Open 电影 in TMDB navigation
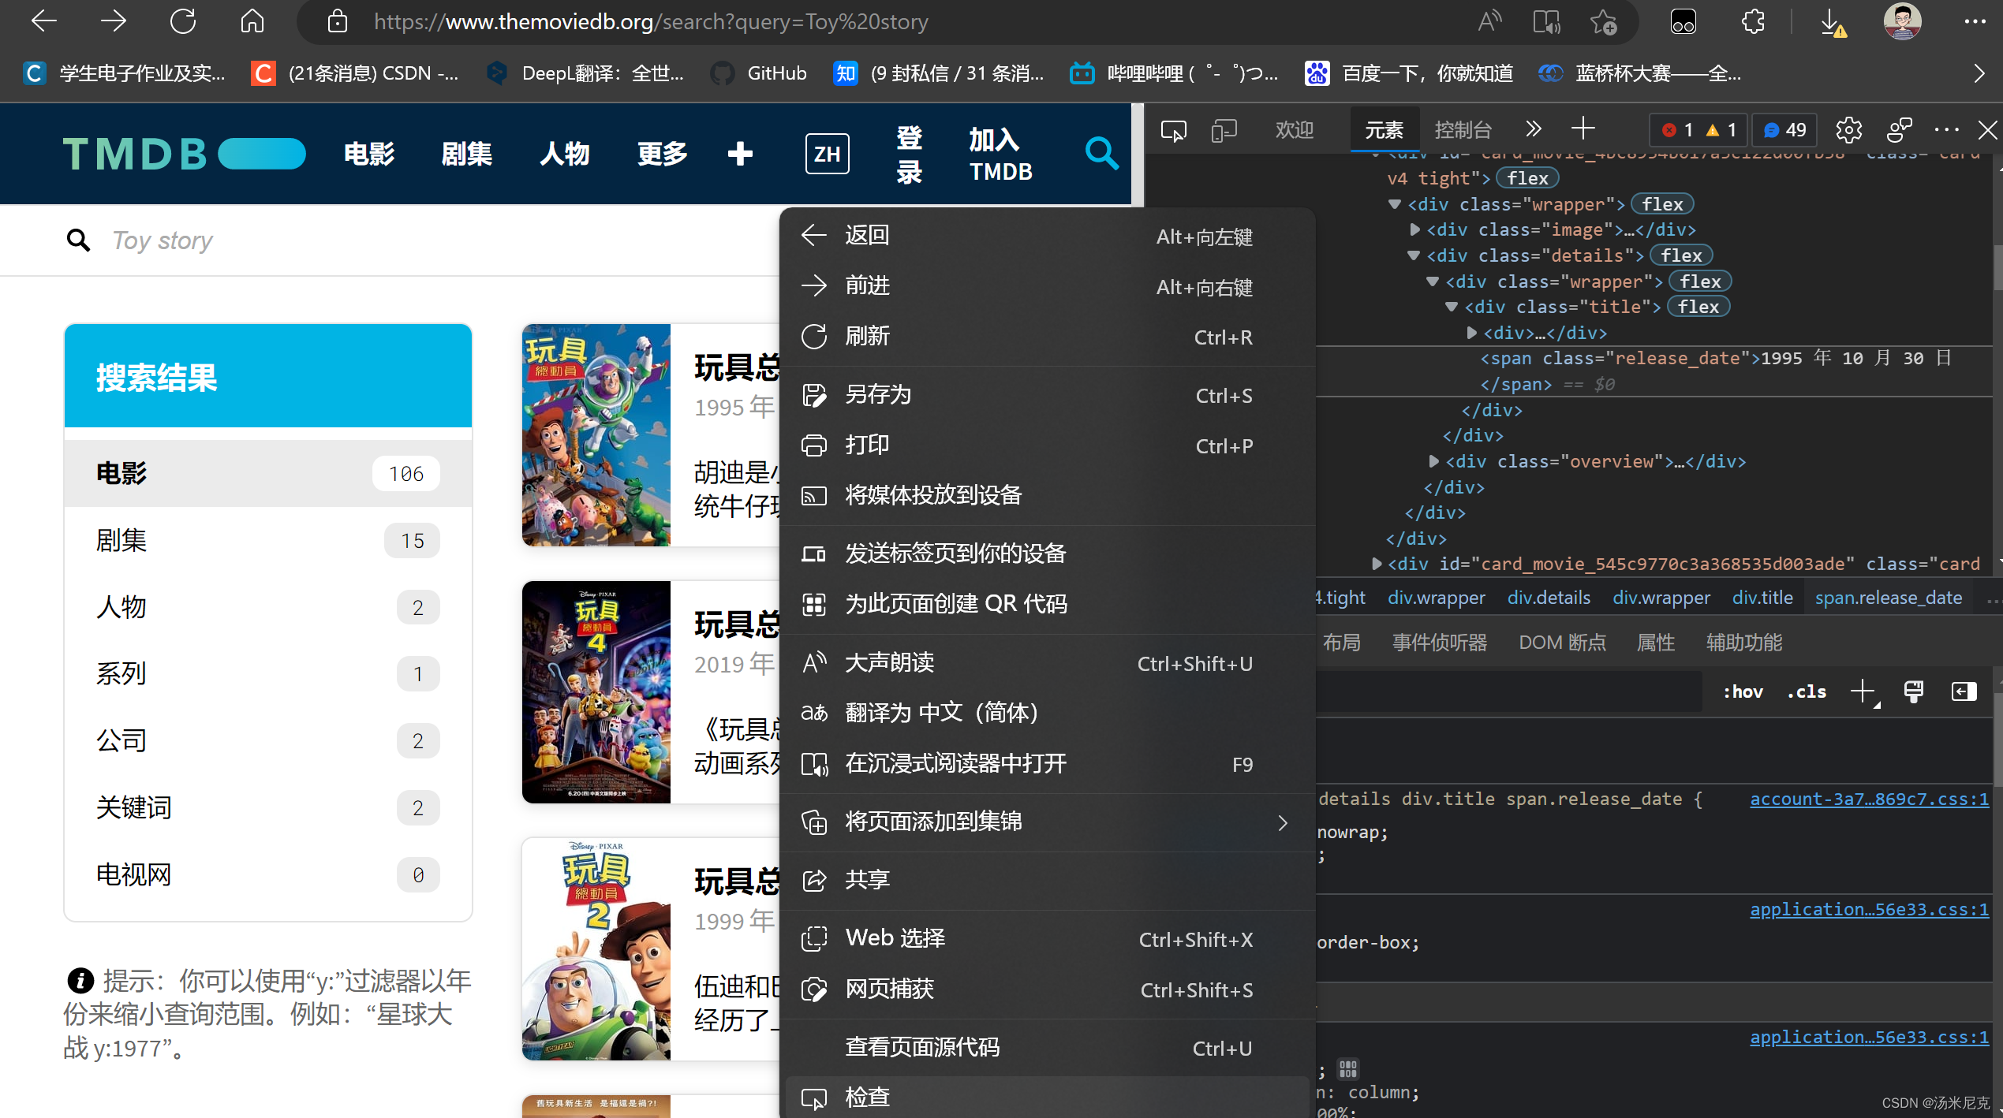The height and width of the screenshot is (1118, 2003). pyautogui.click(x=369, y=154)
